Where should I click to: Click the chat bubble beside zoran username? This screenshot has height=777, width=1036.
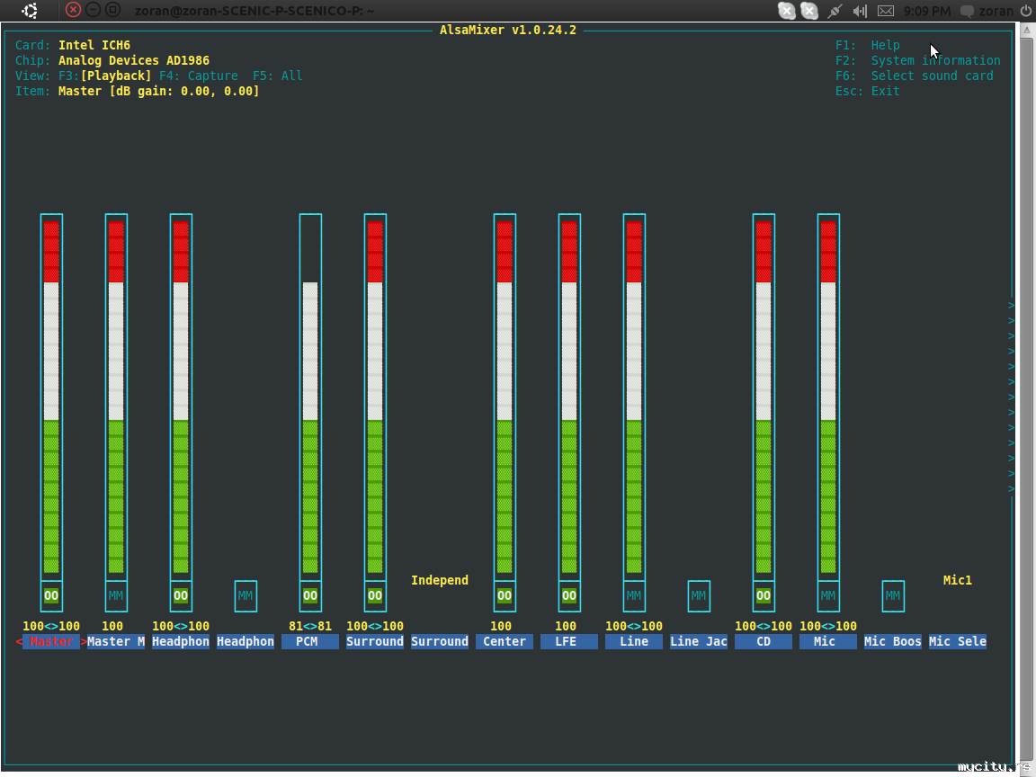(x=967, y=12)
